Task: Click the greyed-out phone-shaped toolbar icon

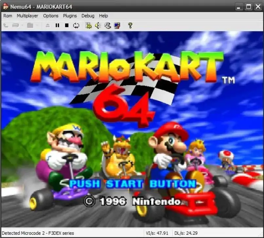Action: point(6,25)
